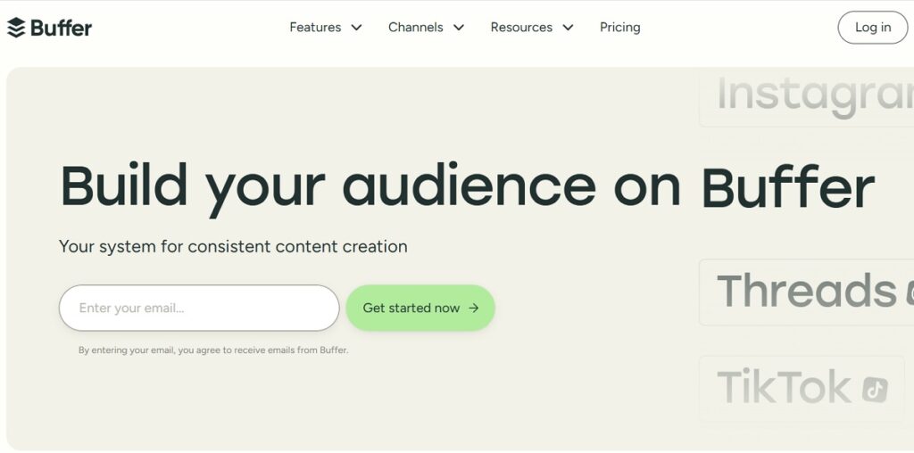
Task: Go to the Pricing page
Action: point(619,28)
